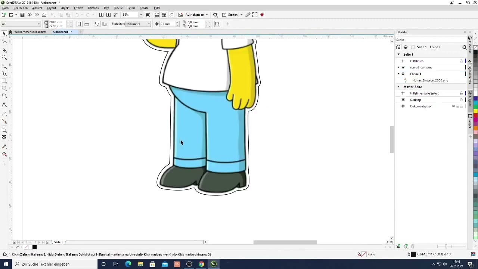Switch page to landscape orientation
The image size is (478, 269).
coord(87,24)
